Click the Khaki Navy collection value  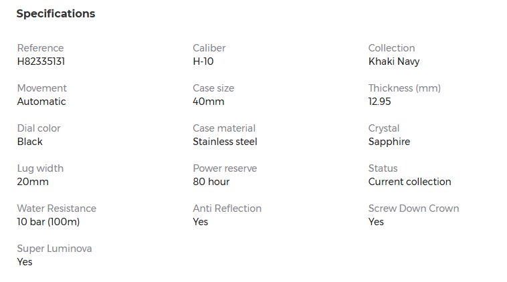(394, 61)
